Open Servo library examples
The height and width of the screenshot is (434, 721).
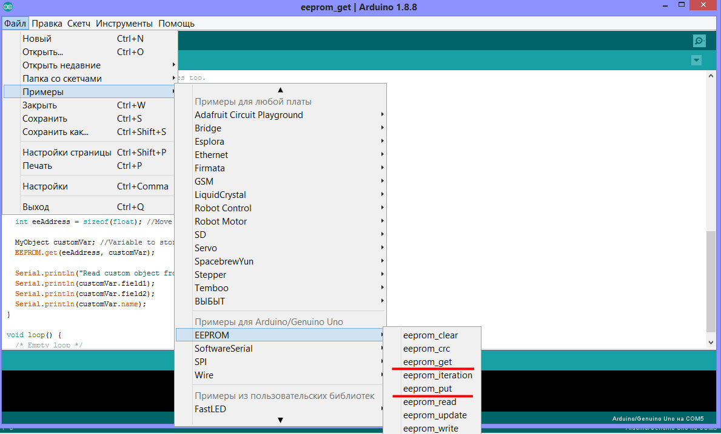pyautogui.click(x=281, y=248)
